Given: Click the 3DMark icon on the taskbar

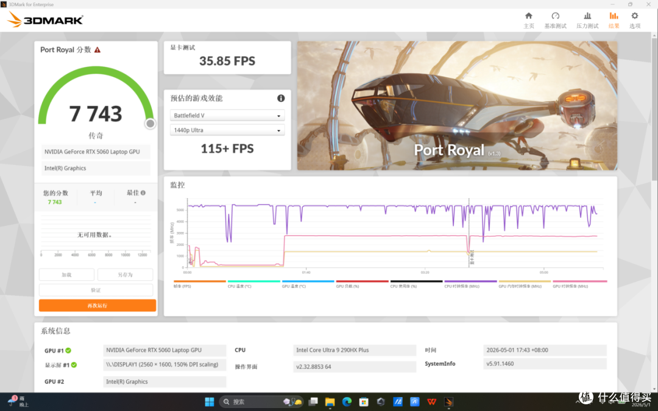Looking at the screenshot, I should (448, 402).
